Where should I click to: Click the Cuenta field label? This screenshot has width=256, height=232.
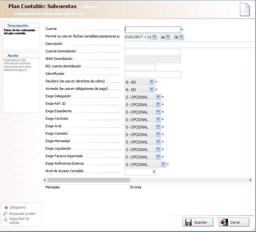pos(51,29)
